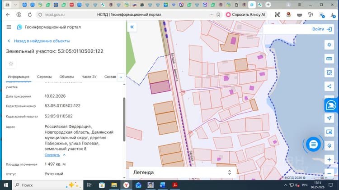The width and height of the screenshot is (339, 190).
Task: Click the map tool below the overview button
Action: 329,145
